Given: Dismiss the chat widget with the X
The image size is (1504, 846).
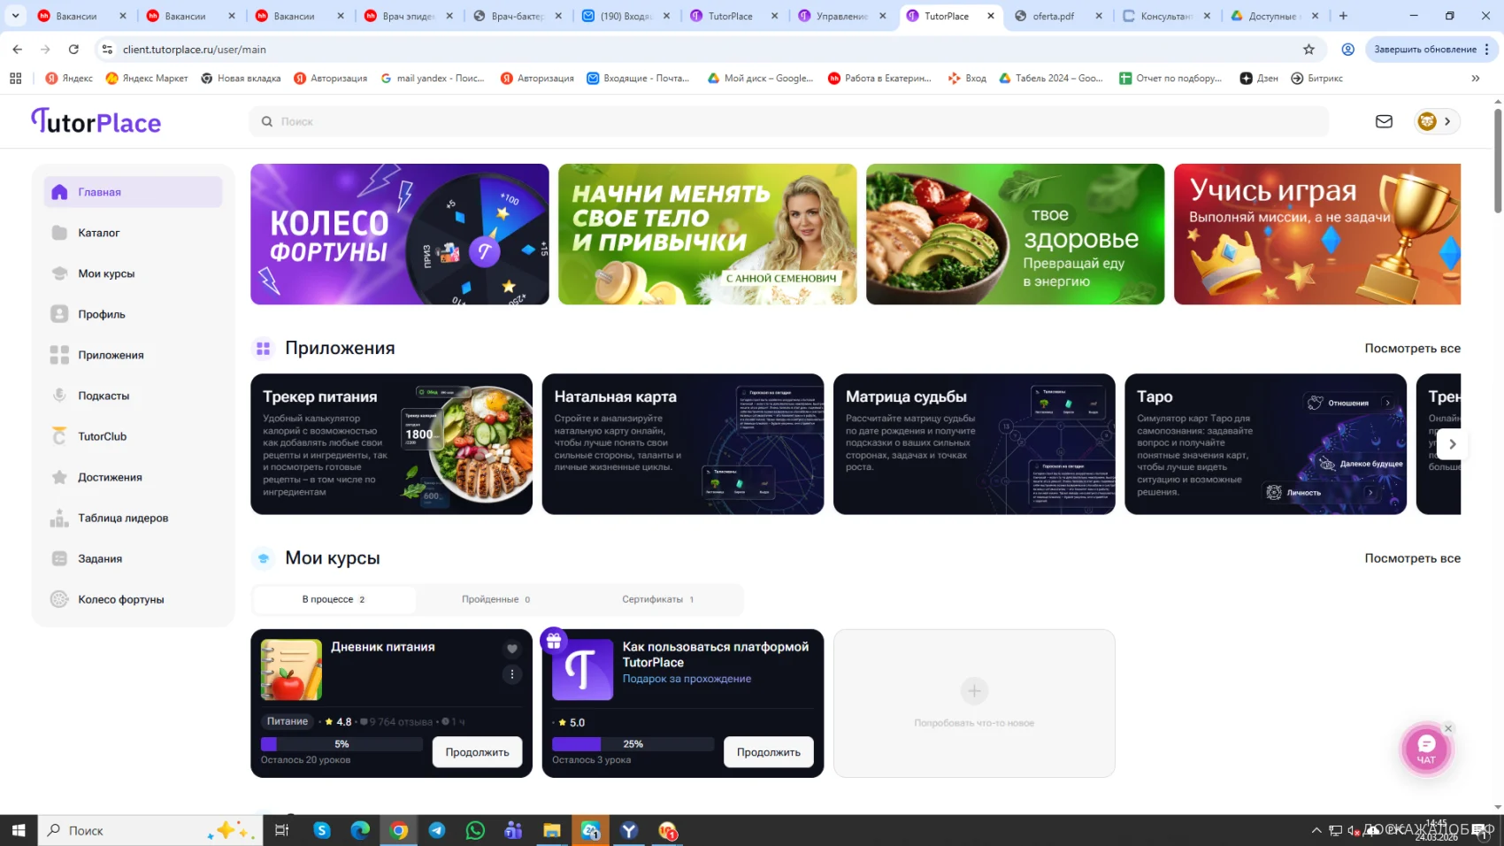Looking at the screenshot, I should [x=1448, y=728].
